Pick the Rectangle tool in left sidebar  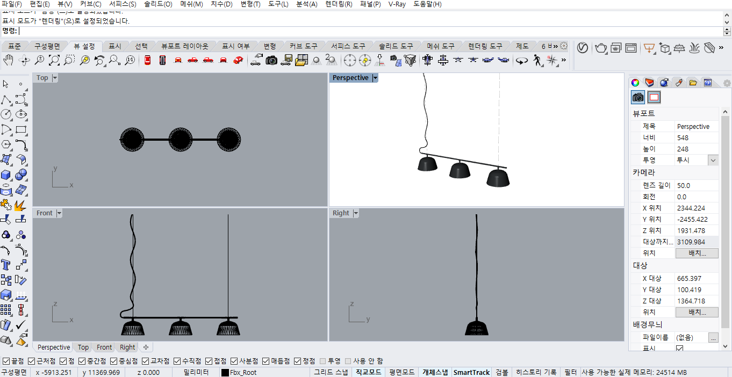[x=21, y=129]
